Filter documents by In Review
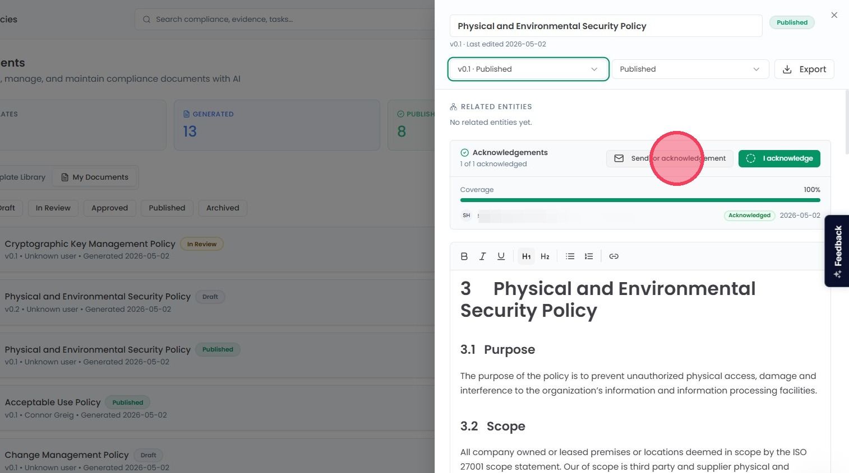Viewport: 849px width, 473px height. coord(53,208)
